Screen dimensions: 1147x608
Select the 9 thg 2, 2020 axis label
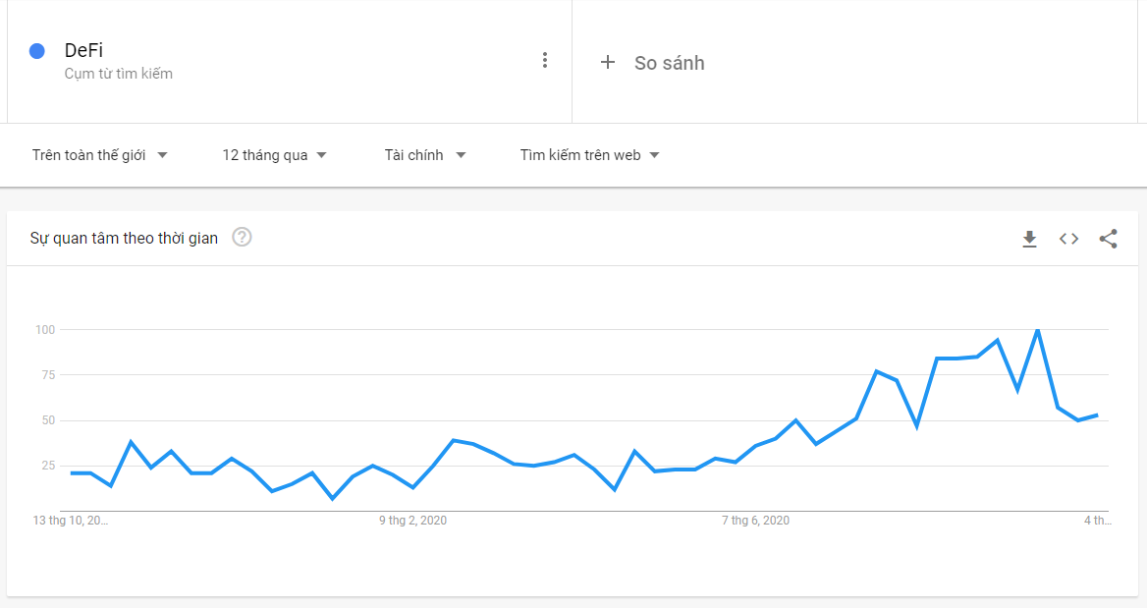tap(412, 521)
